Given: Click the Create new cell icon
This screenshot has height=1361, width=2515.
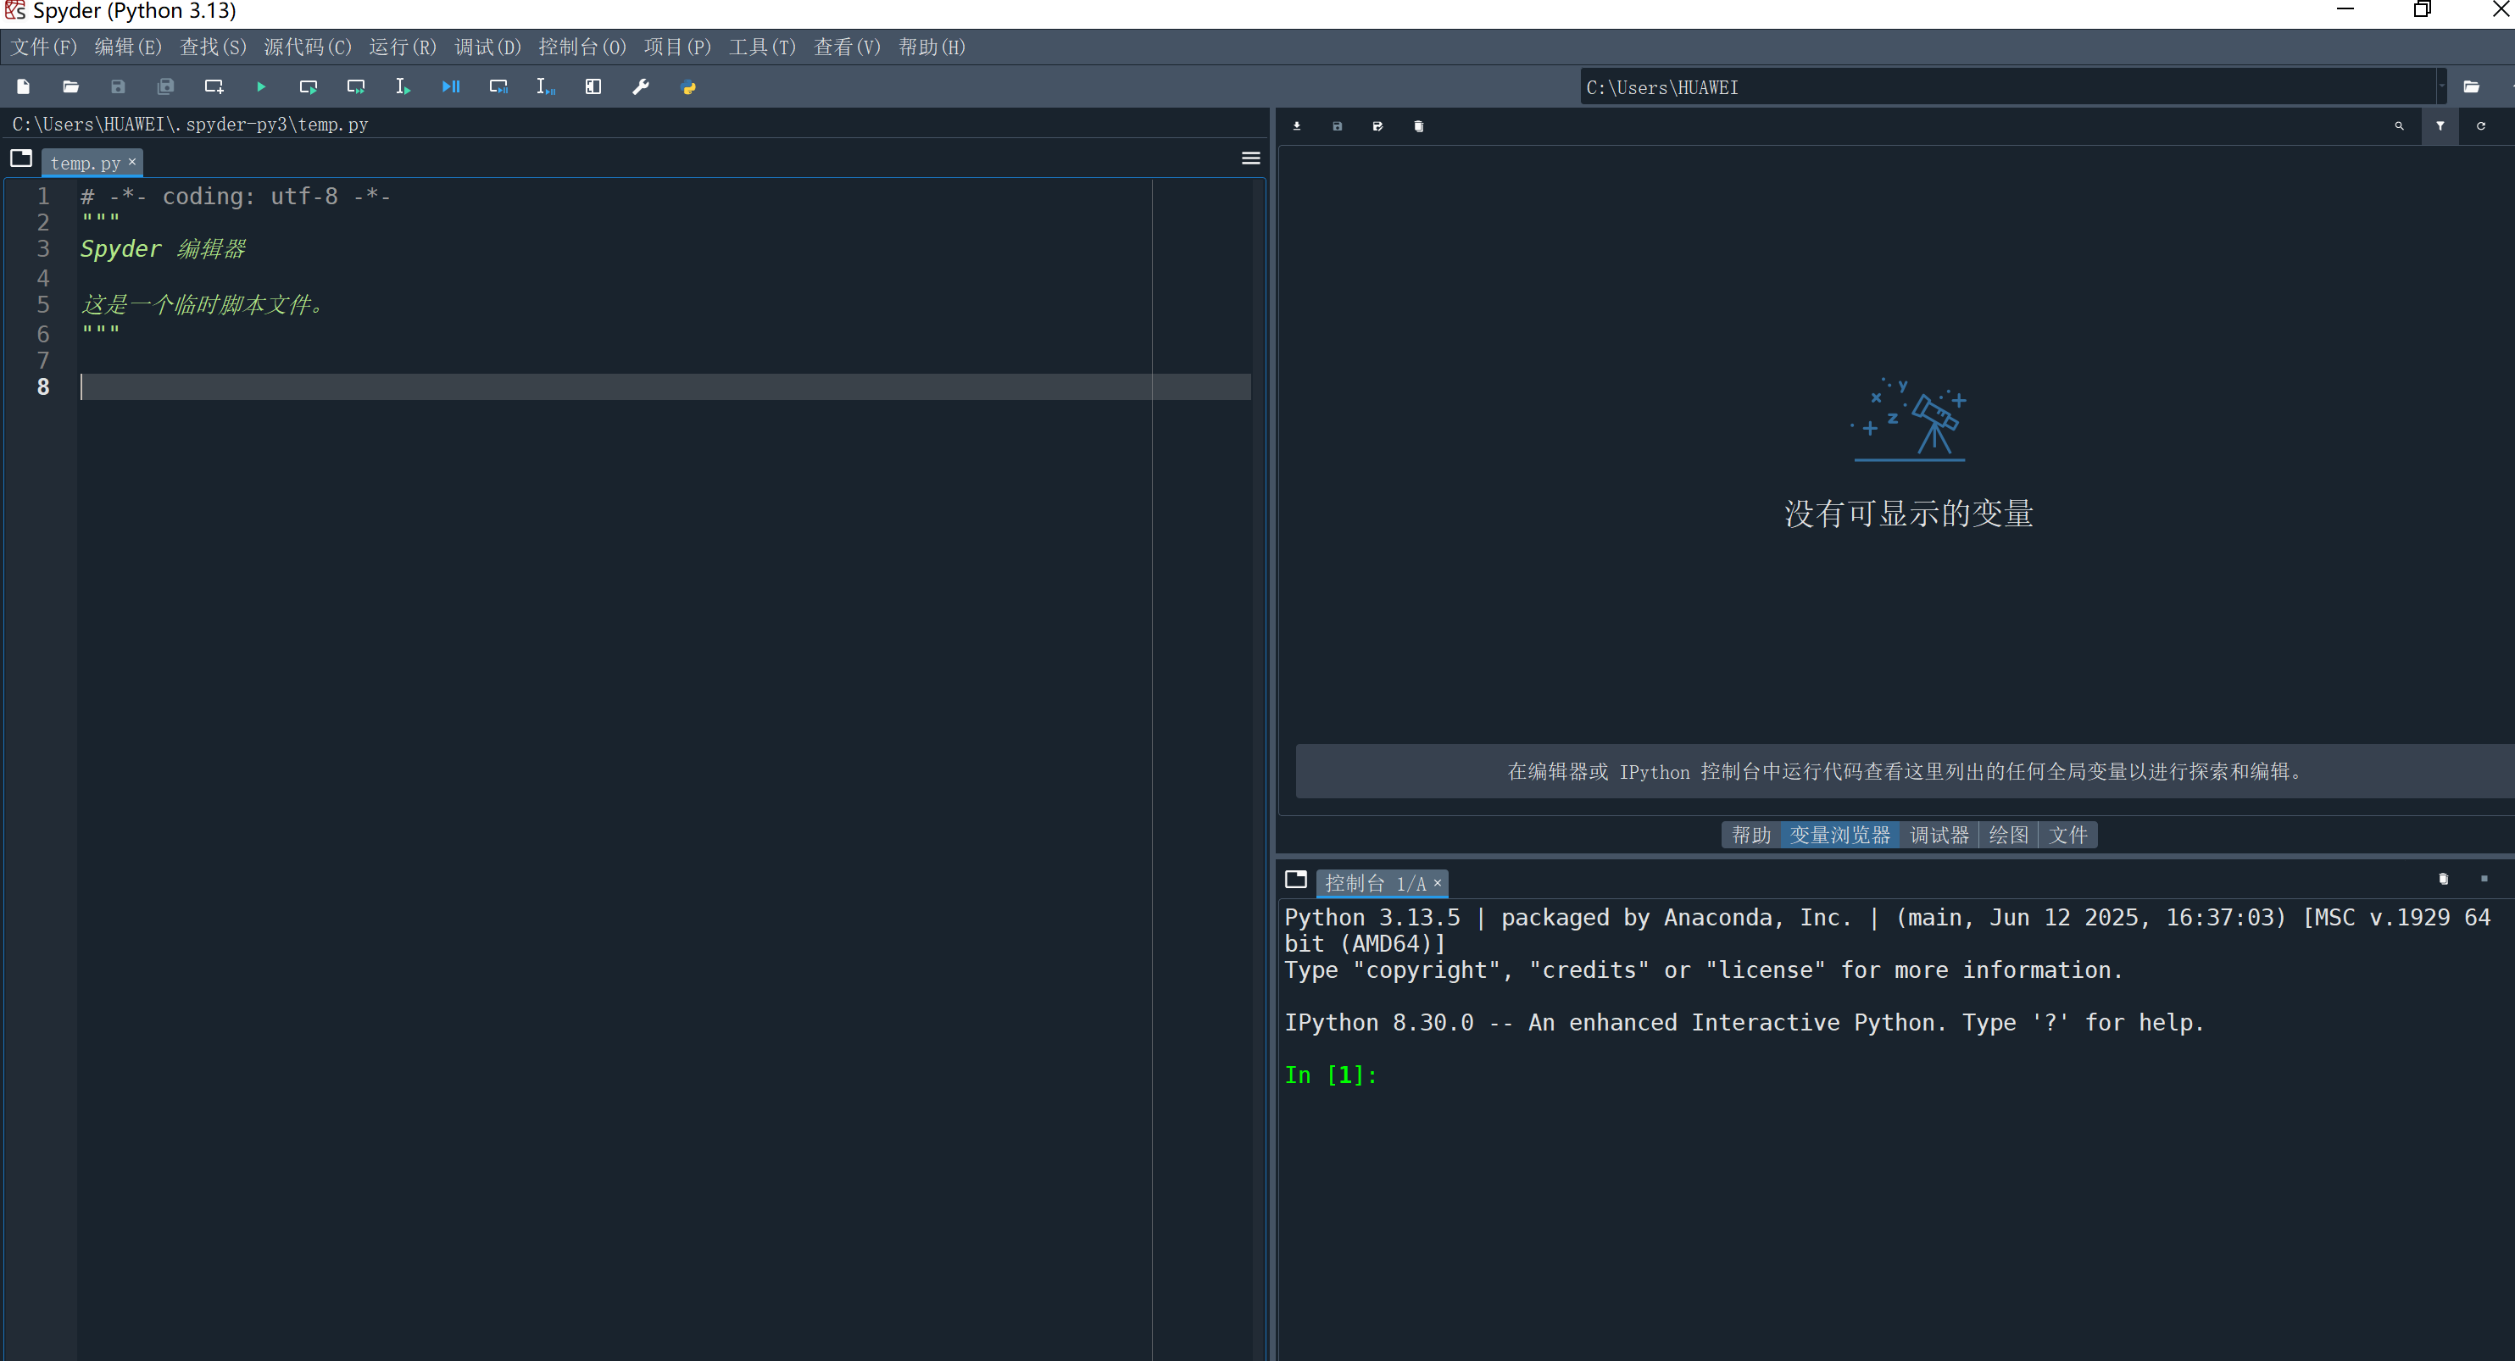Looking at the screenshot, I should click(214, 87).
